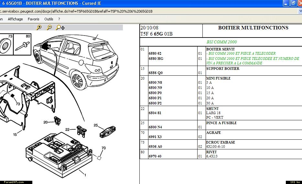Open the ? help menu
Viewport: 302px width, 184px height.
(x=59, y=19)
